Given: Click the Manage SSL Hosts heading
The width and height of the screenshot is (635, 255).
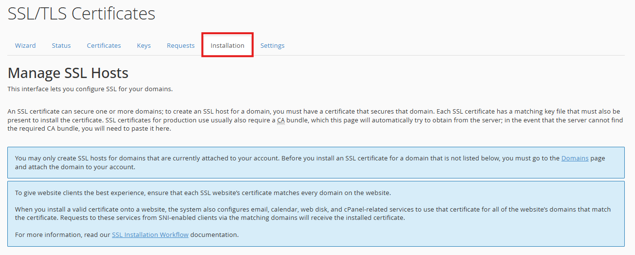Looking at the screenshot, I should coord(68,73).
